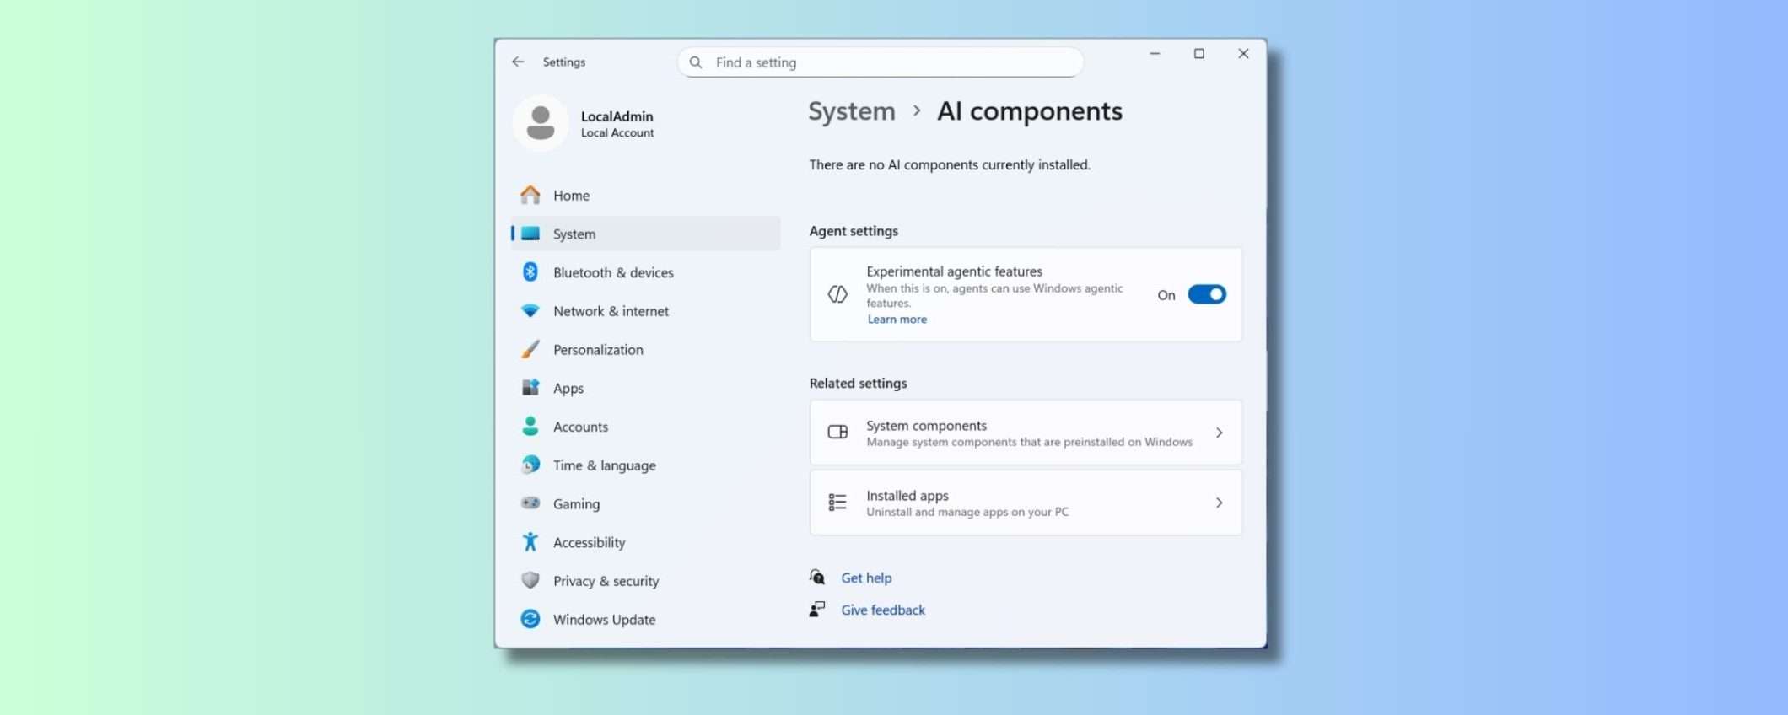
Task: Click the Bluetooth & devices icon
Action: [530, 272]
